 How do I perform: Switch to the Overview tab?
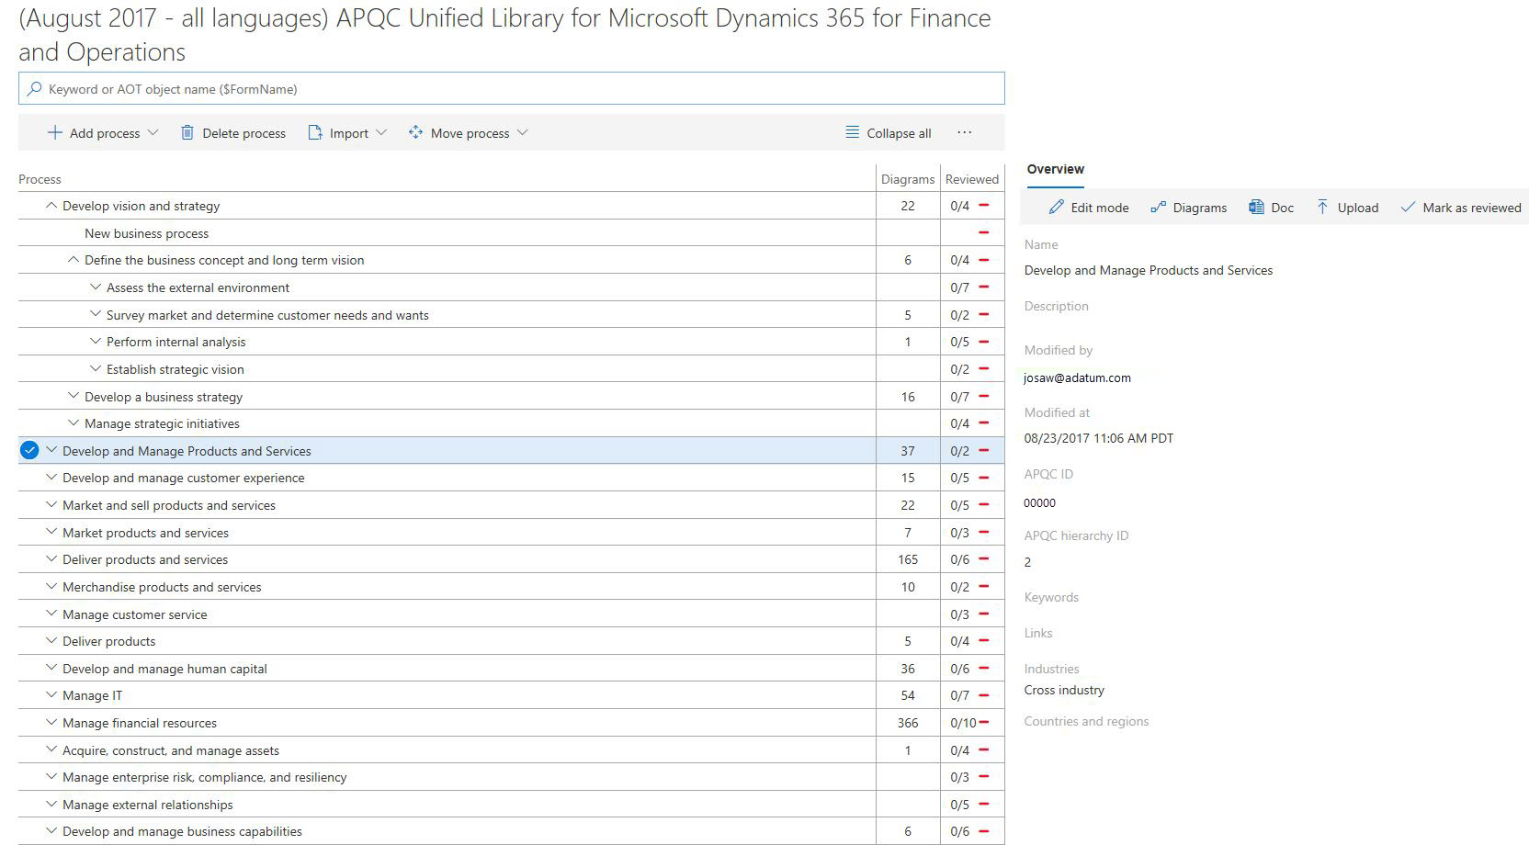[1054, 169]
